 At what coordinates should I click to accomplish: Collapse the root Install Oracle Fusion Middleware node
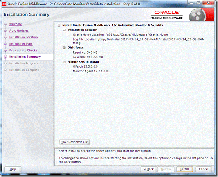59,25
